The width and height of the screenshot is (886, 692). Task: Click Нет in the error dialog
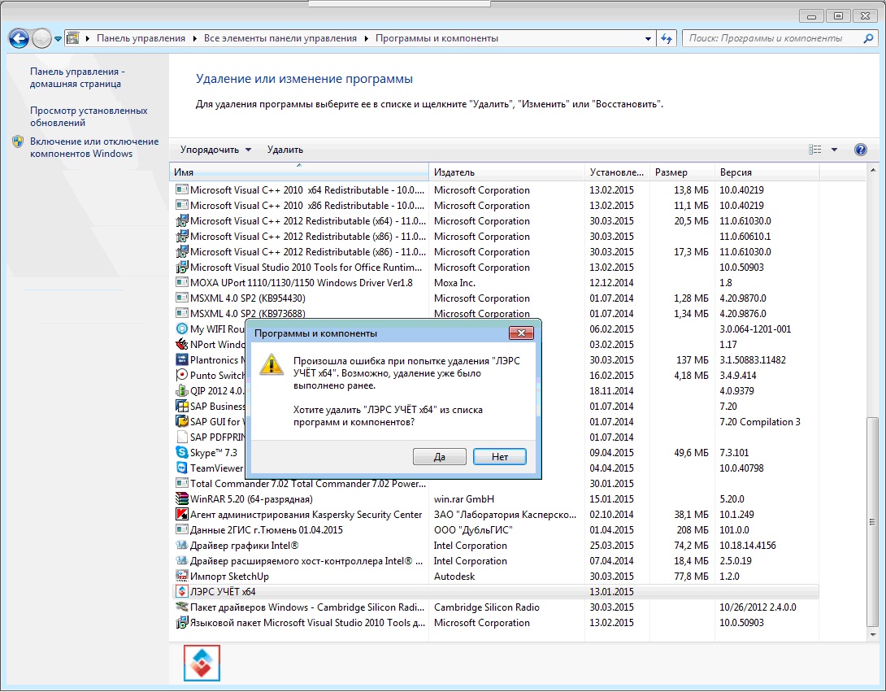[x=500, y=457]
